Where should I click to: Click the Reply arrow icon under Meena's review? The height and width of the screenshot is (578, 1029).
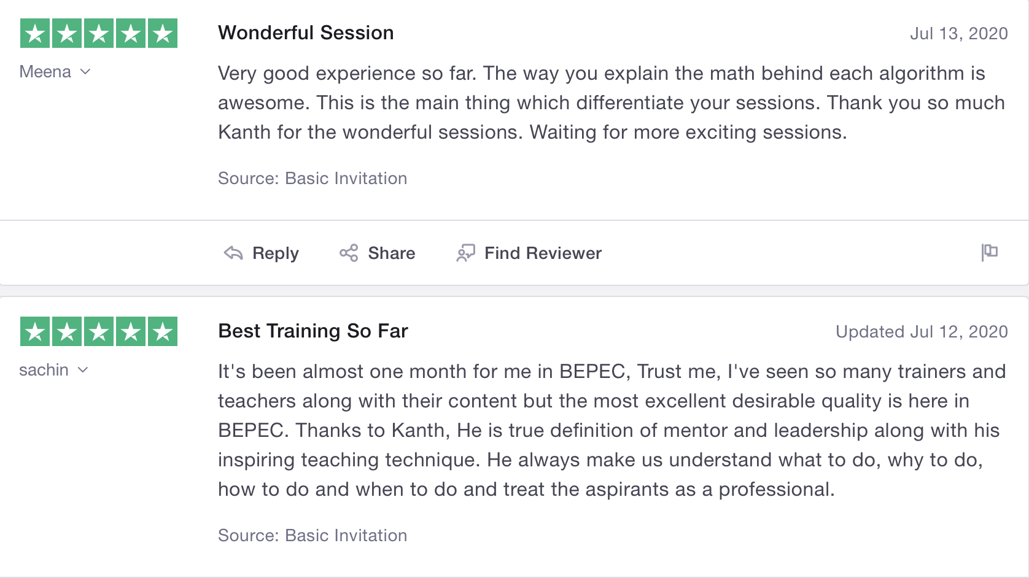233,253
